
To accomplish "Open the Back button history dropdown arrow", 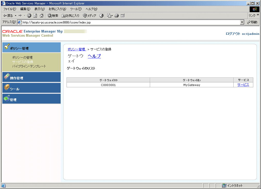I will [x=15, y=16].
